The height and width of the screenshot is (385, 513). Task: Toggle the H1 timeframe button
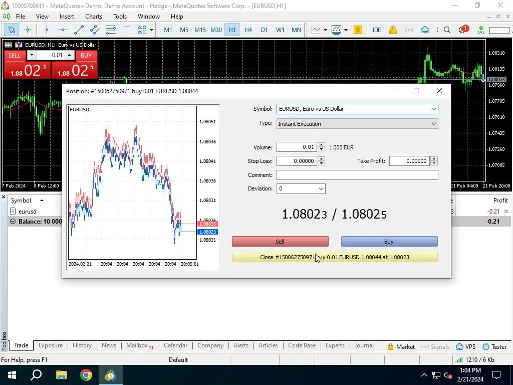tap(232, 30)
